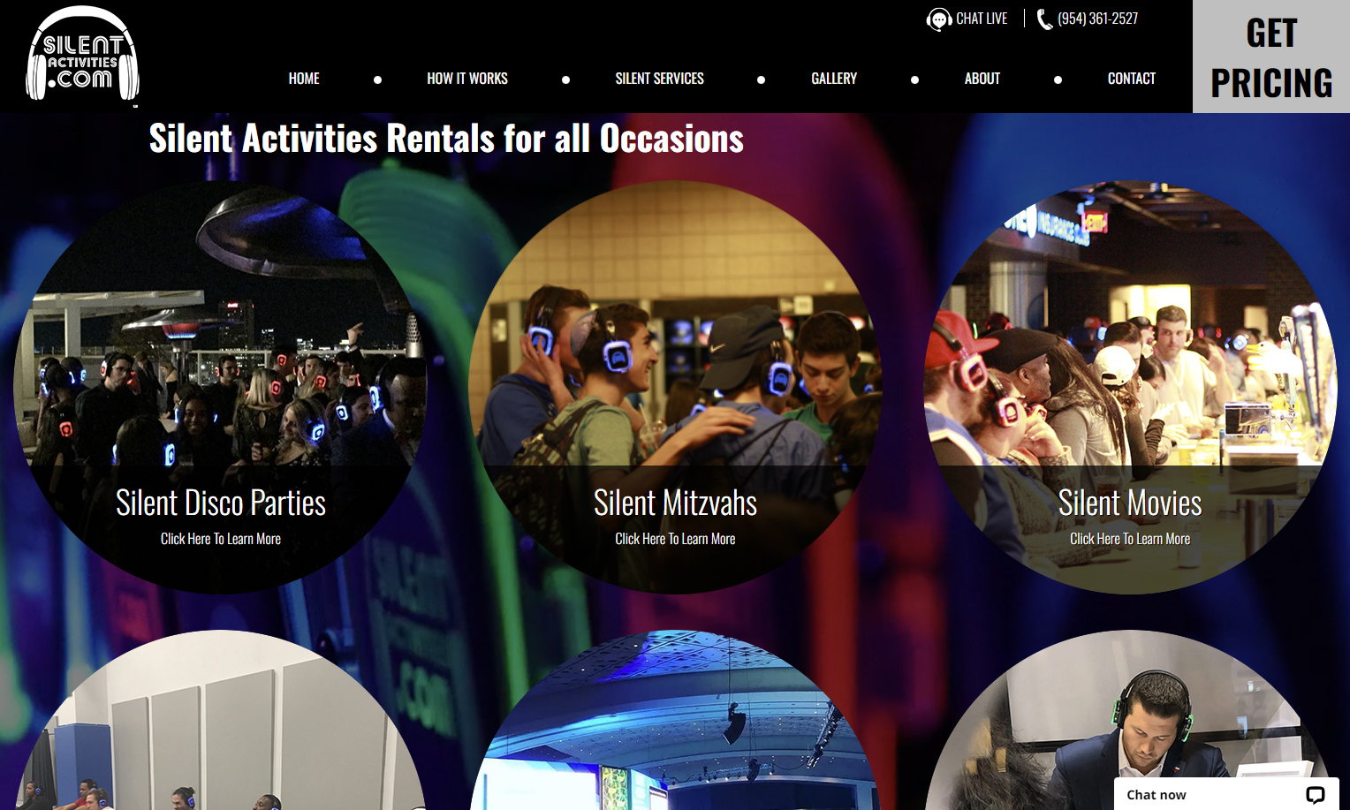Click the Silent Activities headphones logo

[82, 55]
